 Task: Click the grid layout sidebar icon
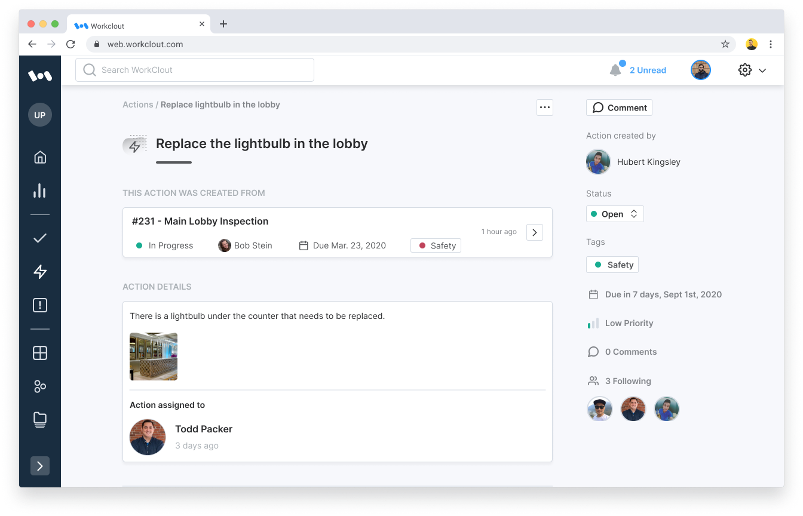[x=40, y=353]
